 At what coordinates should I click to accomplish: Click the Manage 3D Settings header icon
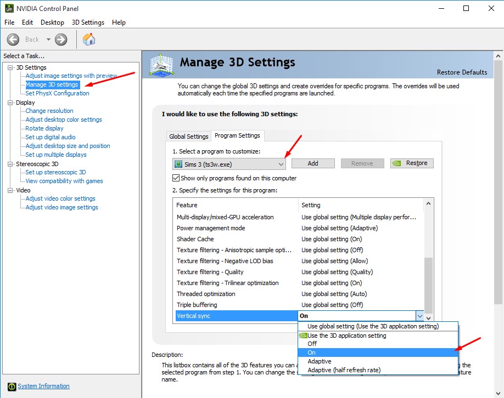pyautogui.click(x=161, y=65)
